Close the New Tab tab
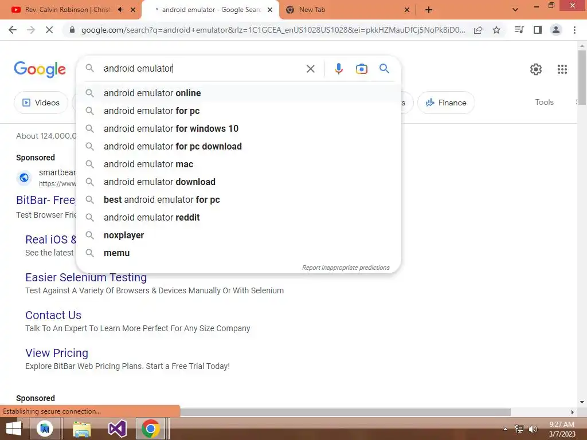 coord(407,10)
